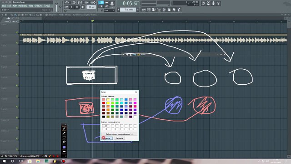Screen dimensions: 291x164
Task: Change line thickness in the drawing overlay toolbar
Action: click(64, 152)
